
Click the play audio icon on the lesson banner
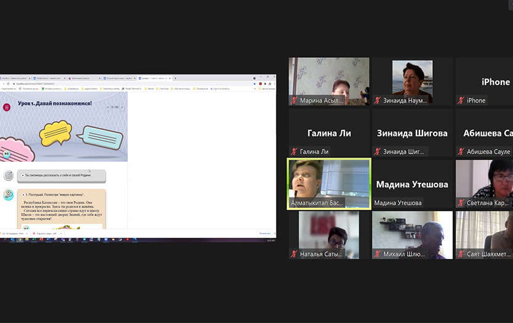(x=6, y=154)
